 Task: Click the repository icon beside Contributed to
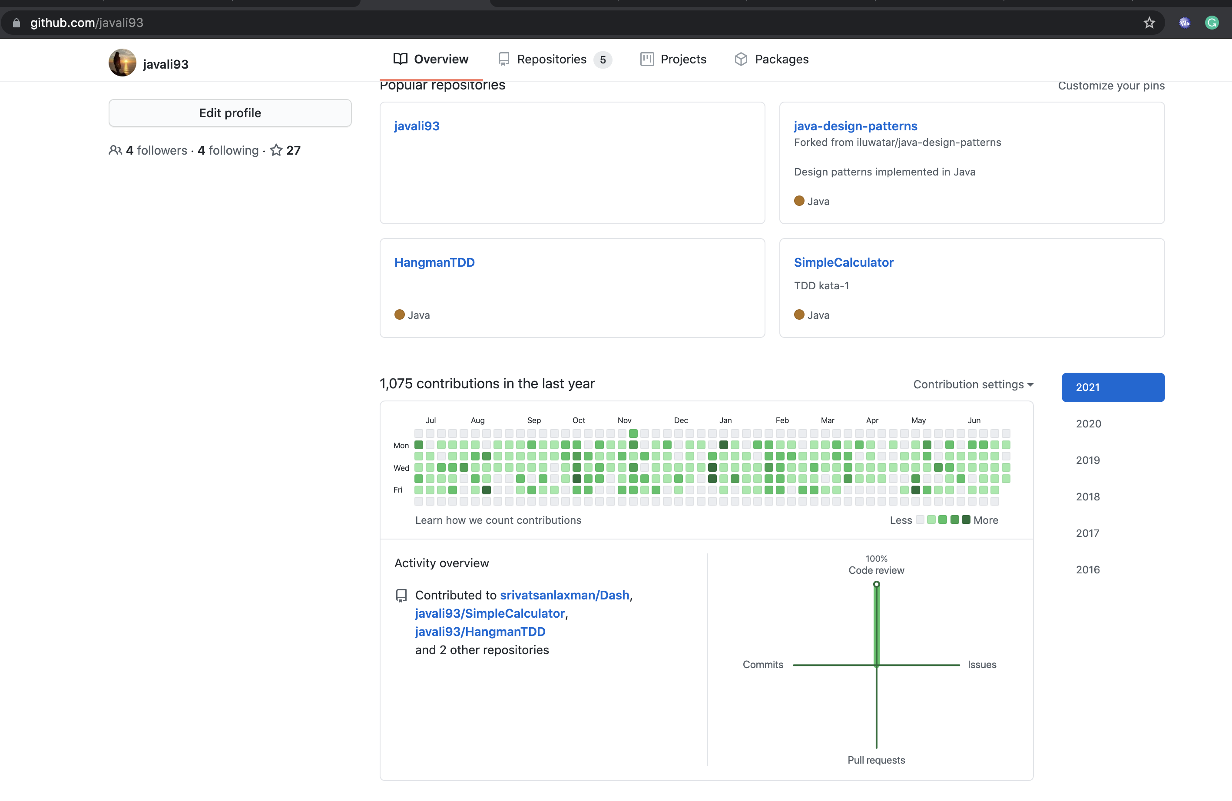[401, 596]
